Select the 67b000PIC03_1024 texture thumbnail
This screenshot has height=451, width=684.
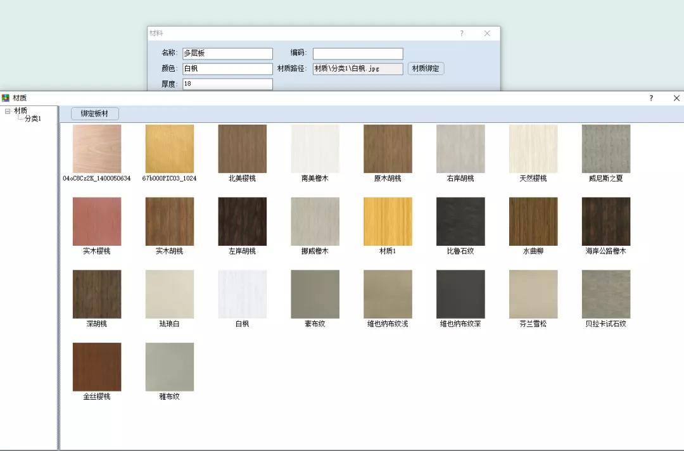(x=170, y=149)
